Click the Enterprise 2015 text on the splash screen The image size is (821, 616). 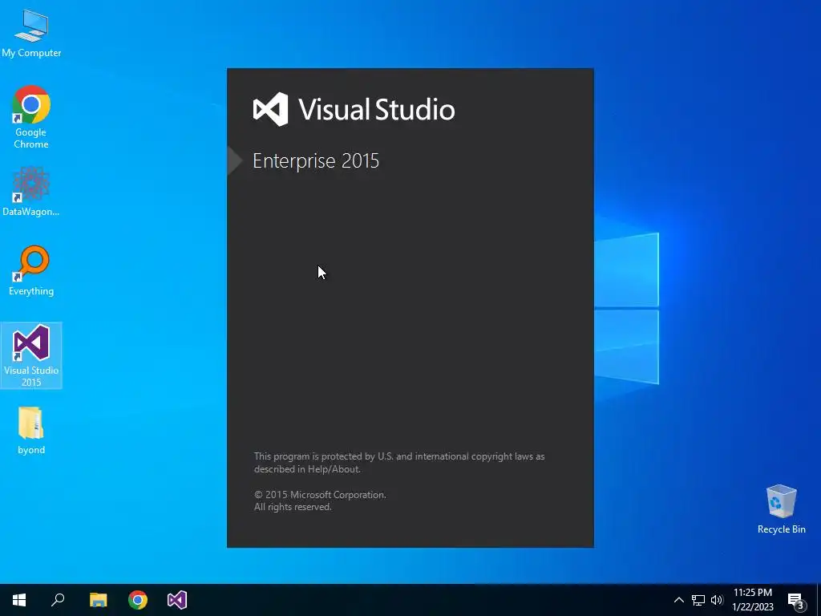click(x=316, y=160)
